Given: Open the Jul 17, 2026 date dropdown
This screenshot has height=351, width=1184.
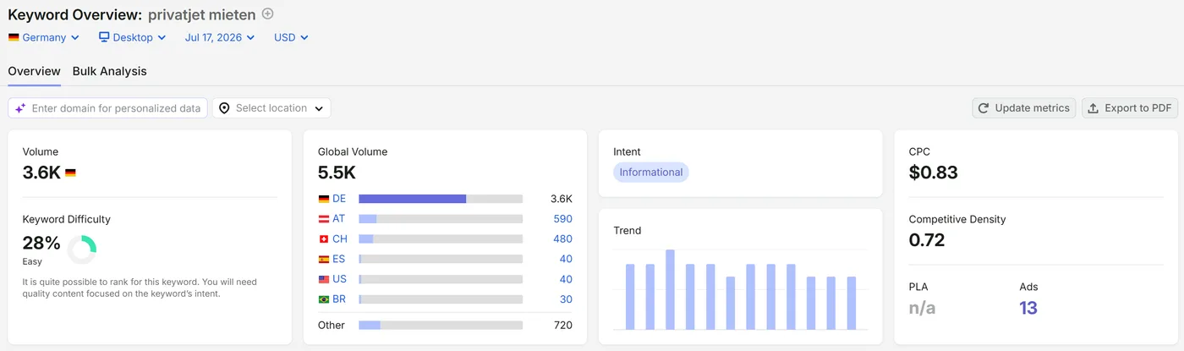Looking at the screenshot, I should (220, 37).
